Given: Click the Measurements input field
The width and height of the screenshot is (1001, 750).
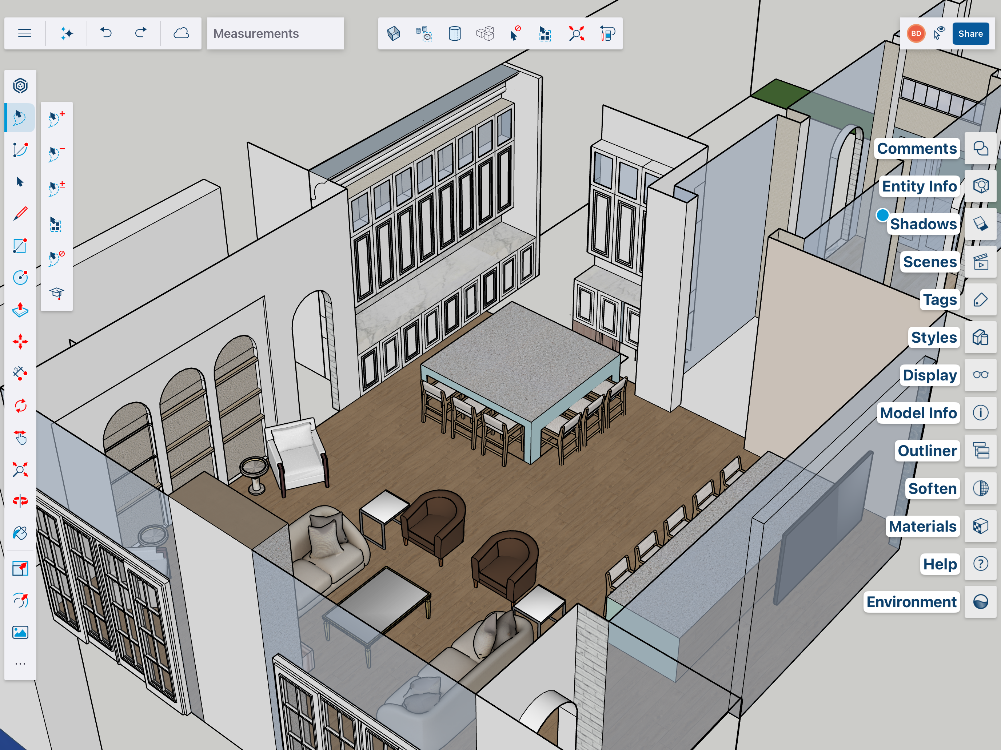Looking at the screenshot, I should [x=275, y=33].
